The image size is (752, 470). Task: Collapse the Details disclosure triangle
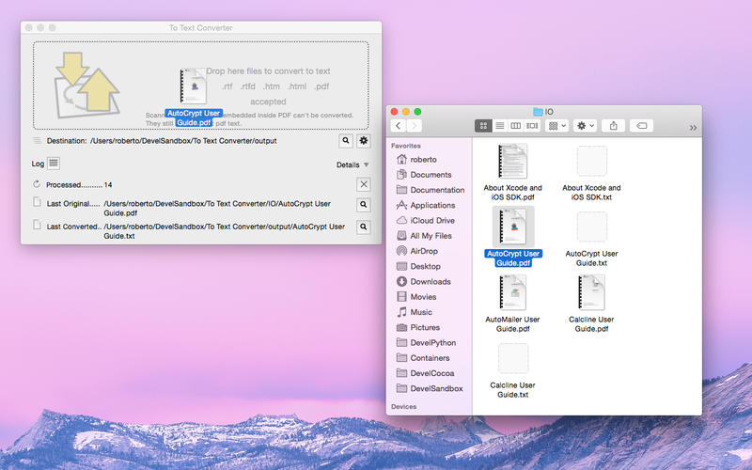tap(366, 164)
